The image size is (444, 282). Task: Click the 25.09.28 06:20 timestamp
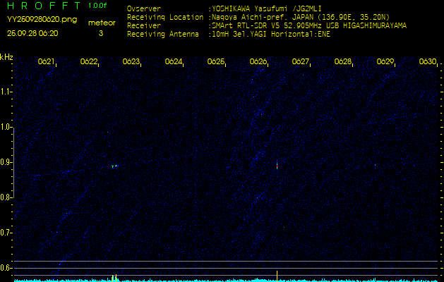pyautogui.click(x=32, y=33)
